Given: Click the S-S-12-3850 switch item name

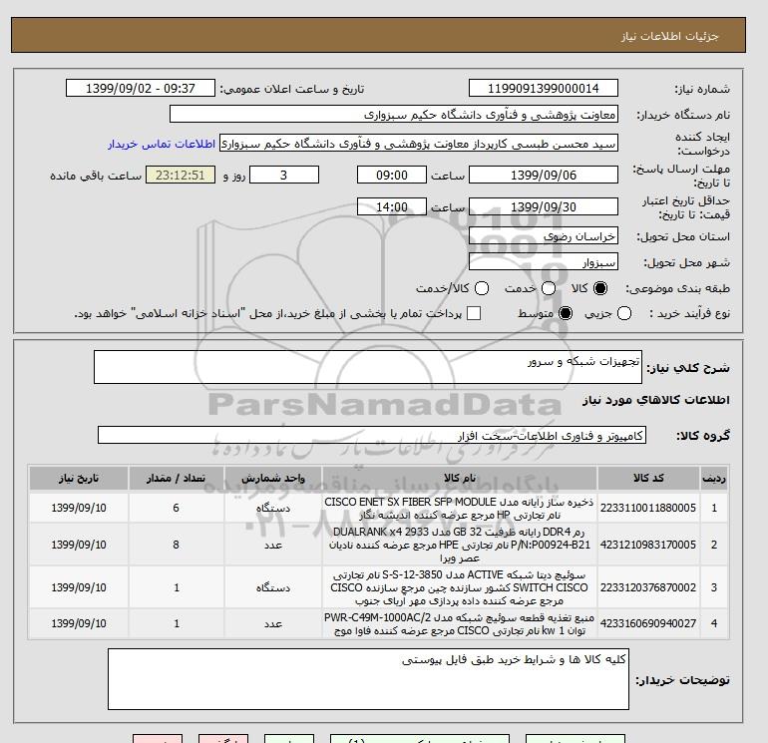Looking at the screenshot, I should 460,587.
